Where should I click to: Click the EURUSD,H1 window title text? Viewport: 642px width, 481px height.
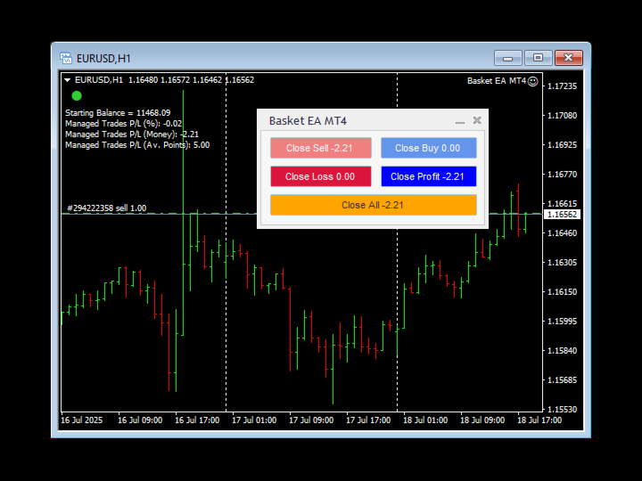click(103, 59)
